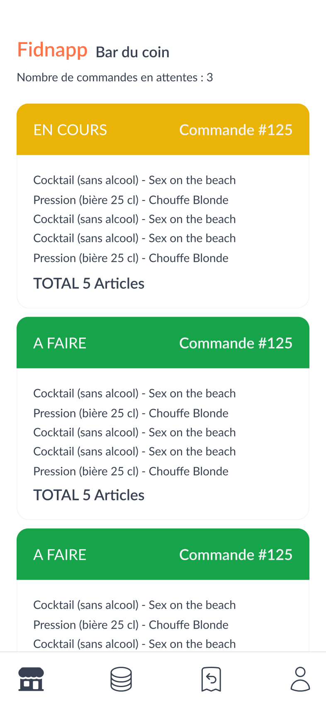Select last Chouffe Blonde line in EN COURS order
Screen dimensions: 326x707
click(x=131, y=258)
